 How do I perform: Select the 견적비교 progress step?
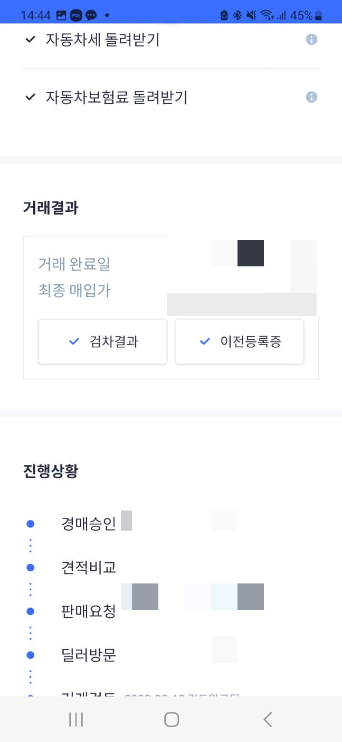tap(89, 568)
